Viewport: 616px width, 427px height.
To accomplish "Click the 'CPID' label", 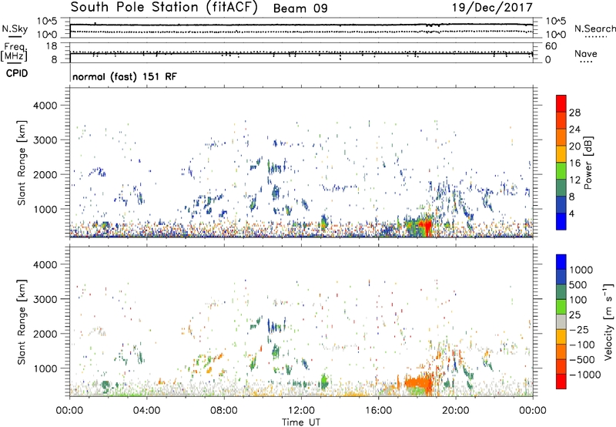I will coord(17,73).
